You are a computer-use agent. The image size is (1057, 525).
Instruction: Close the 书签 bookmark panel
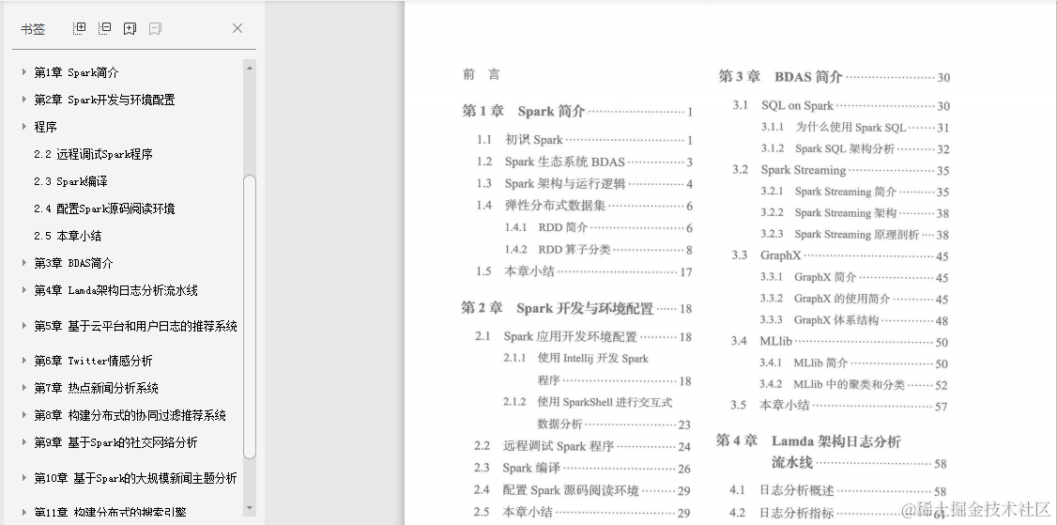point(237,28)
